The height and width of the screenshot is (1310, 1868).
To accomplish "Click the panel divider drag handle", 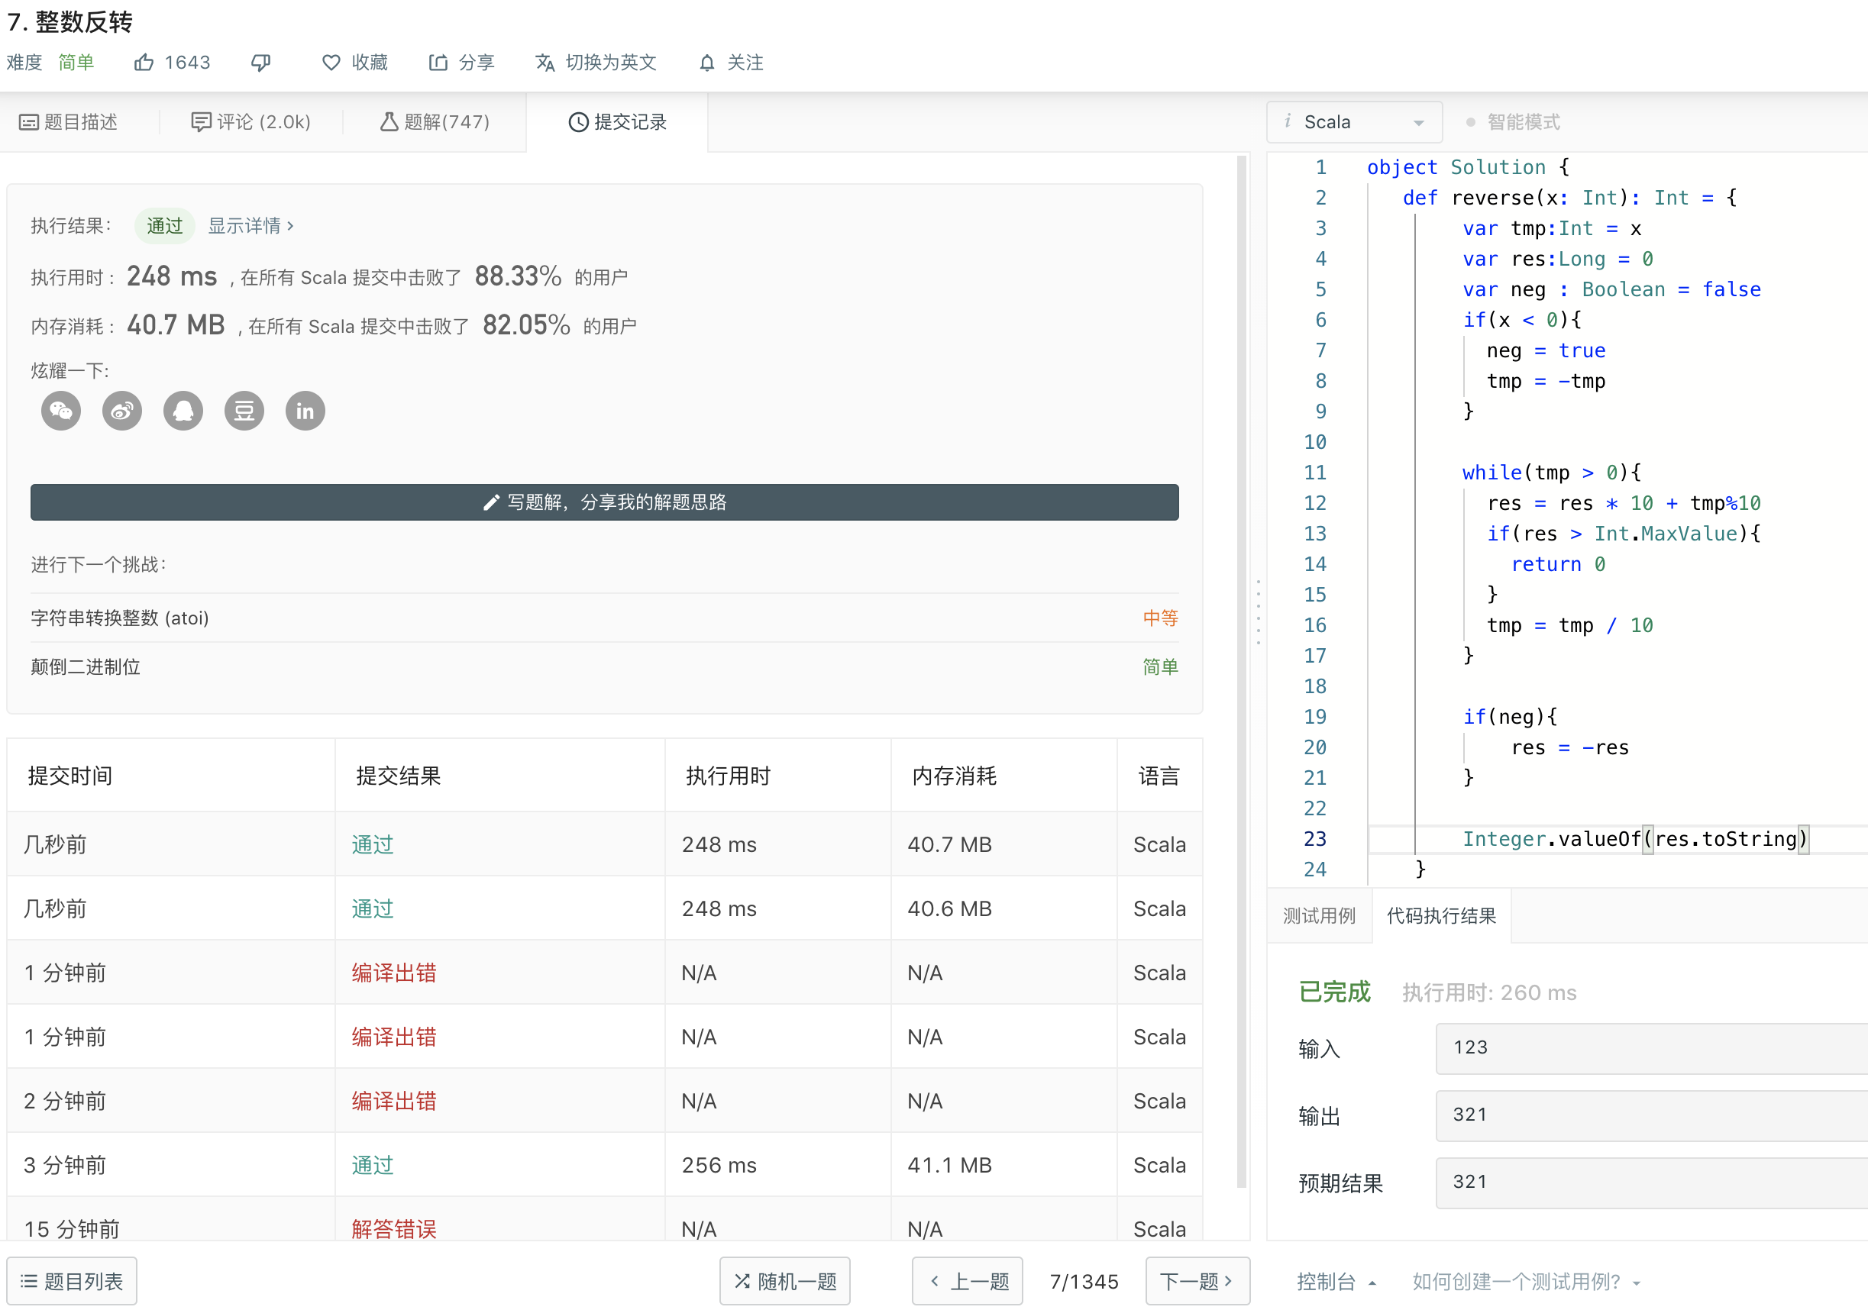I will (x=1259, y=611).
